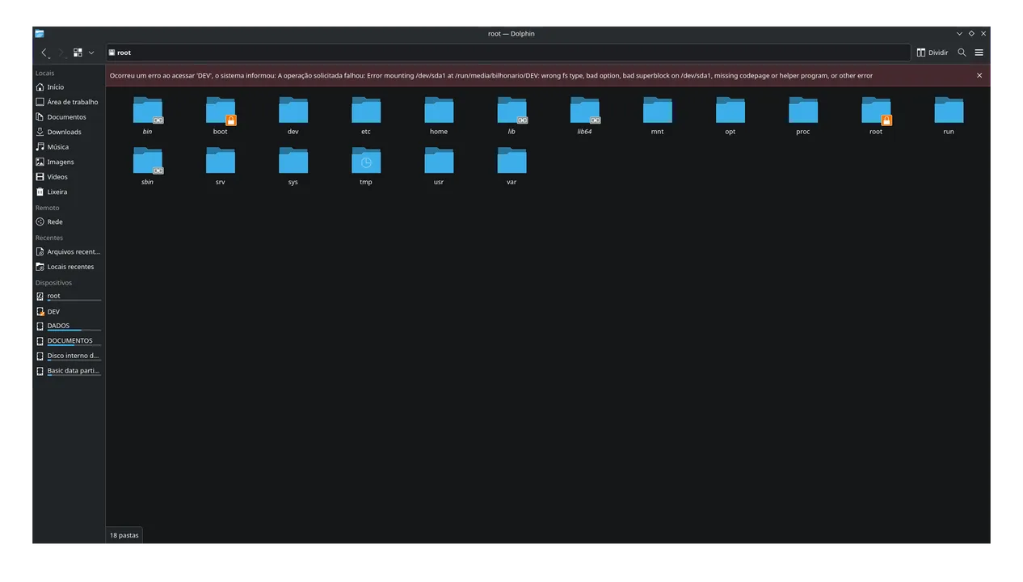Mount the DEV device in the sidebar
Viewport: 1023px width, 582px height.
tap(69, 311)
